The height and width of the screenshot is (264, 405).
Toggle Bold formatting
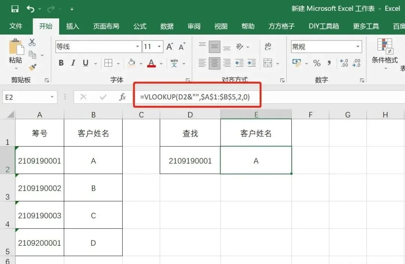pyautogui.click(x=61, y=63)
